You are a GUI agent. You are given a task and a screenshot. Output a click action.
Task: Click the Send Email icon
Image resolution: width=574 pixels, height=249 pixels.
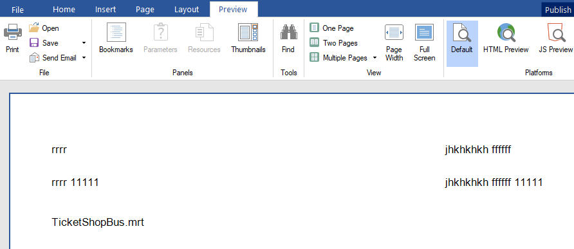34,57
